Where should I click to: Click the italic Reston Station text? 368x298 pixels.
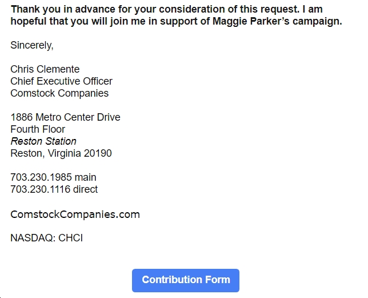(x=43, y=141)
